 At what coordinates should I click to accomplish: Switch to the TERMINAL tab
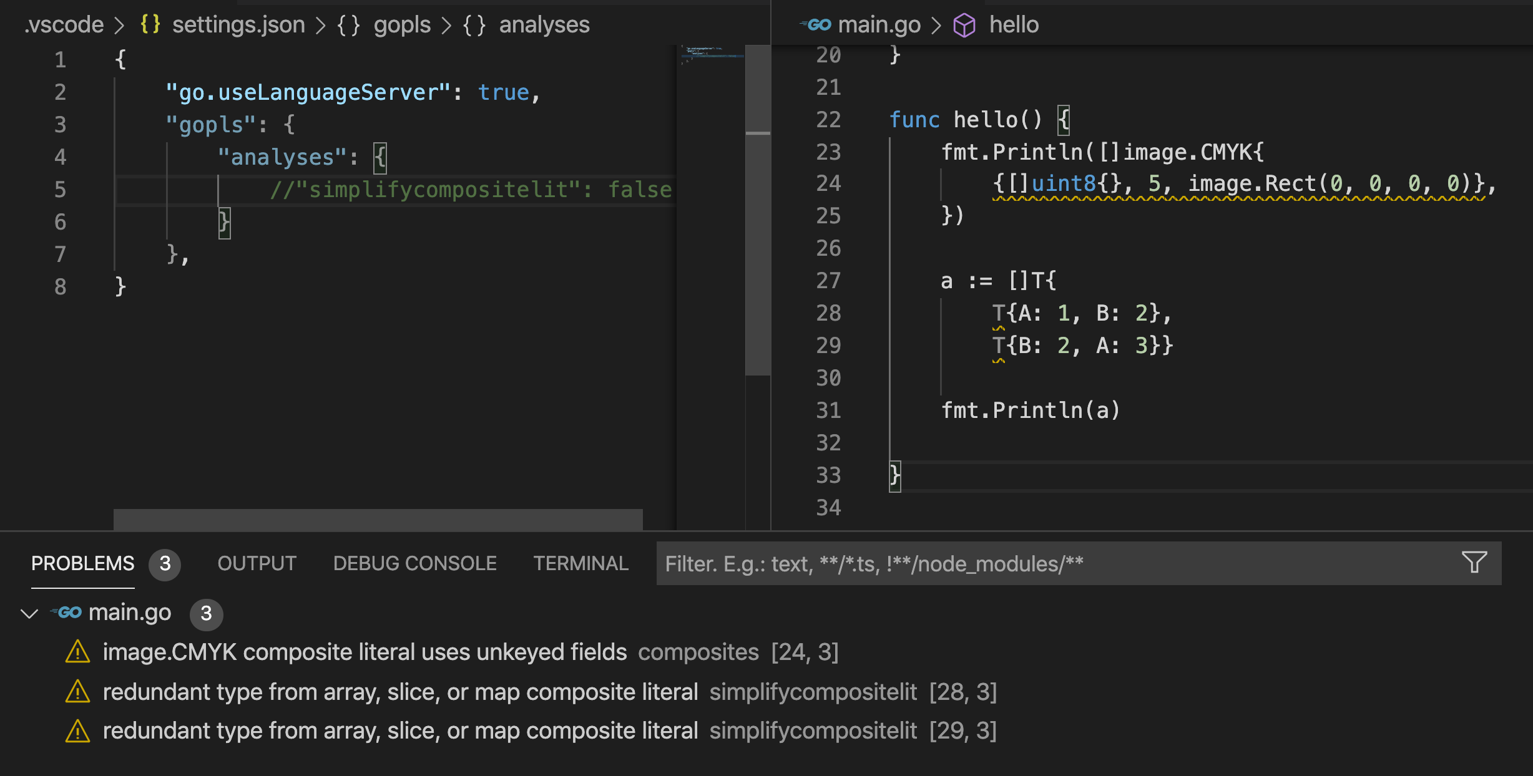coord(580,563)
